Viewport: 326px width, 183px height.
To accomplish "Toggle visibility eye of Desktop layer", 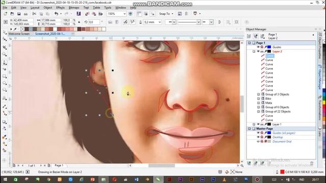I will (258, 137).
